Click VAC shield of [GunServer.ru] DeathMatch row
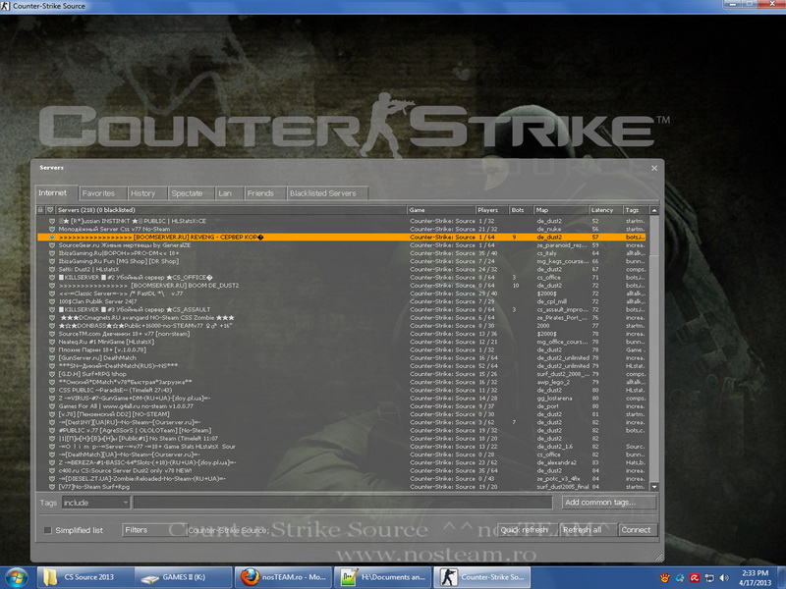This screenshot has width=786, height=589. (x=52, y=357)
